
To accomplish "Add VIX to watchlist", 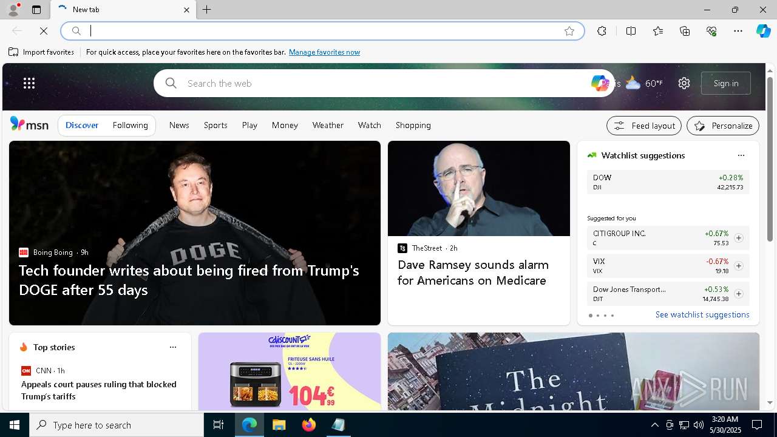I will 739,266.
